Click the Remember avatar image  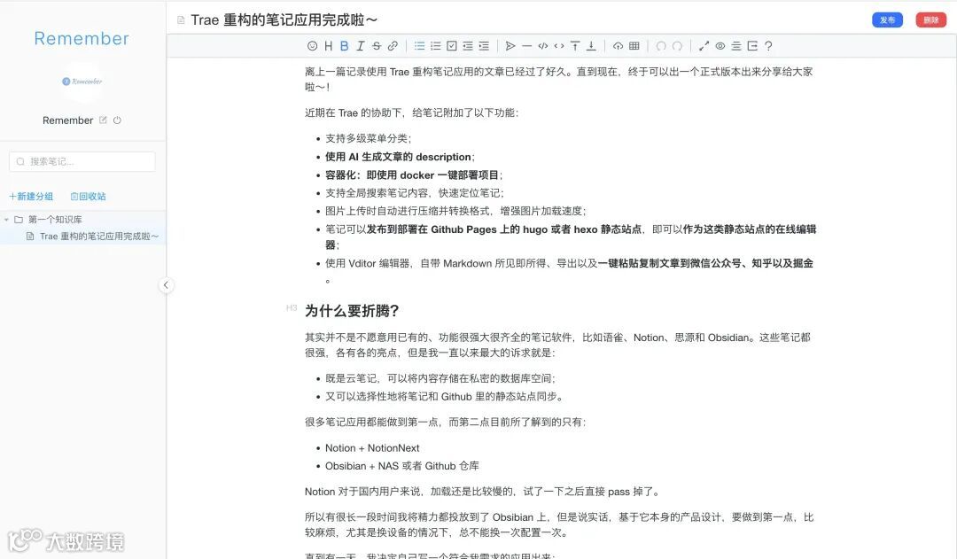click(x=82, y=82)
